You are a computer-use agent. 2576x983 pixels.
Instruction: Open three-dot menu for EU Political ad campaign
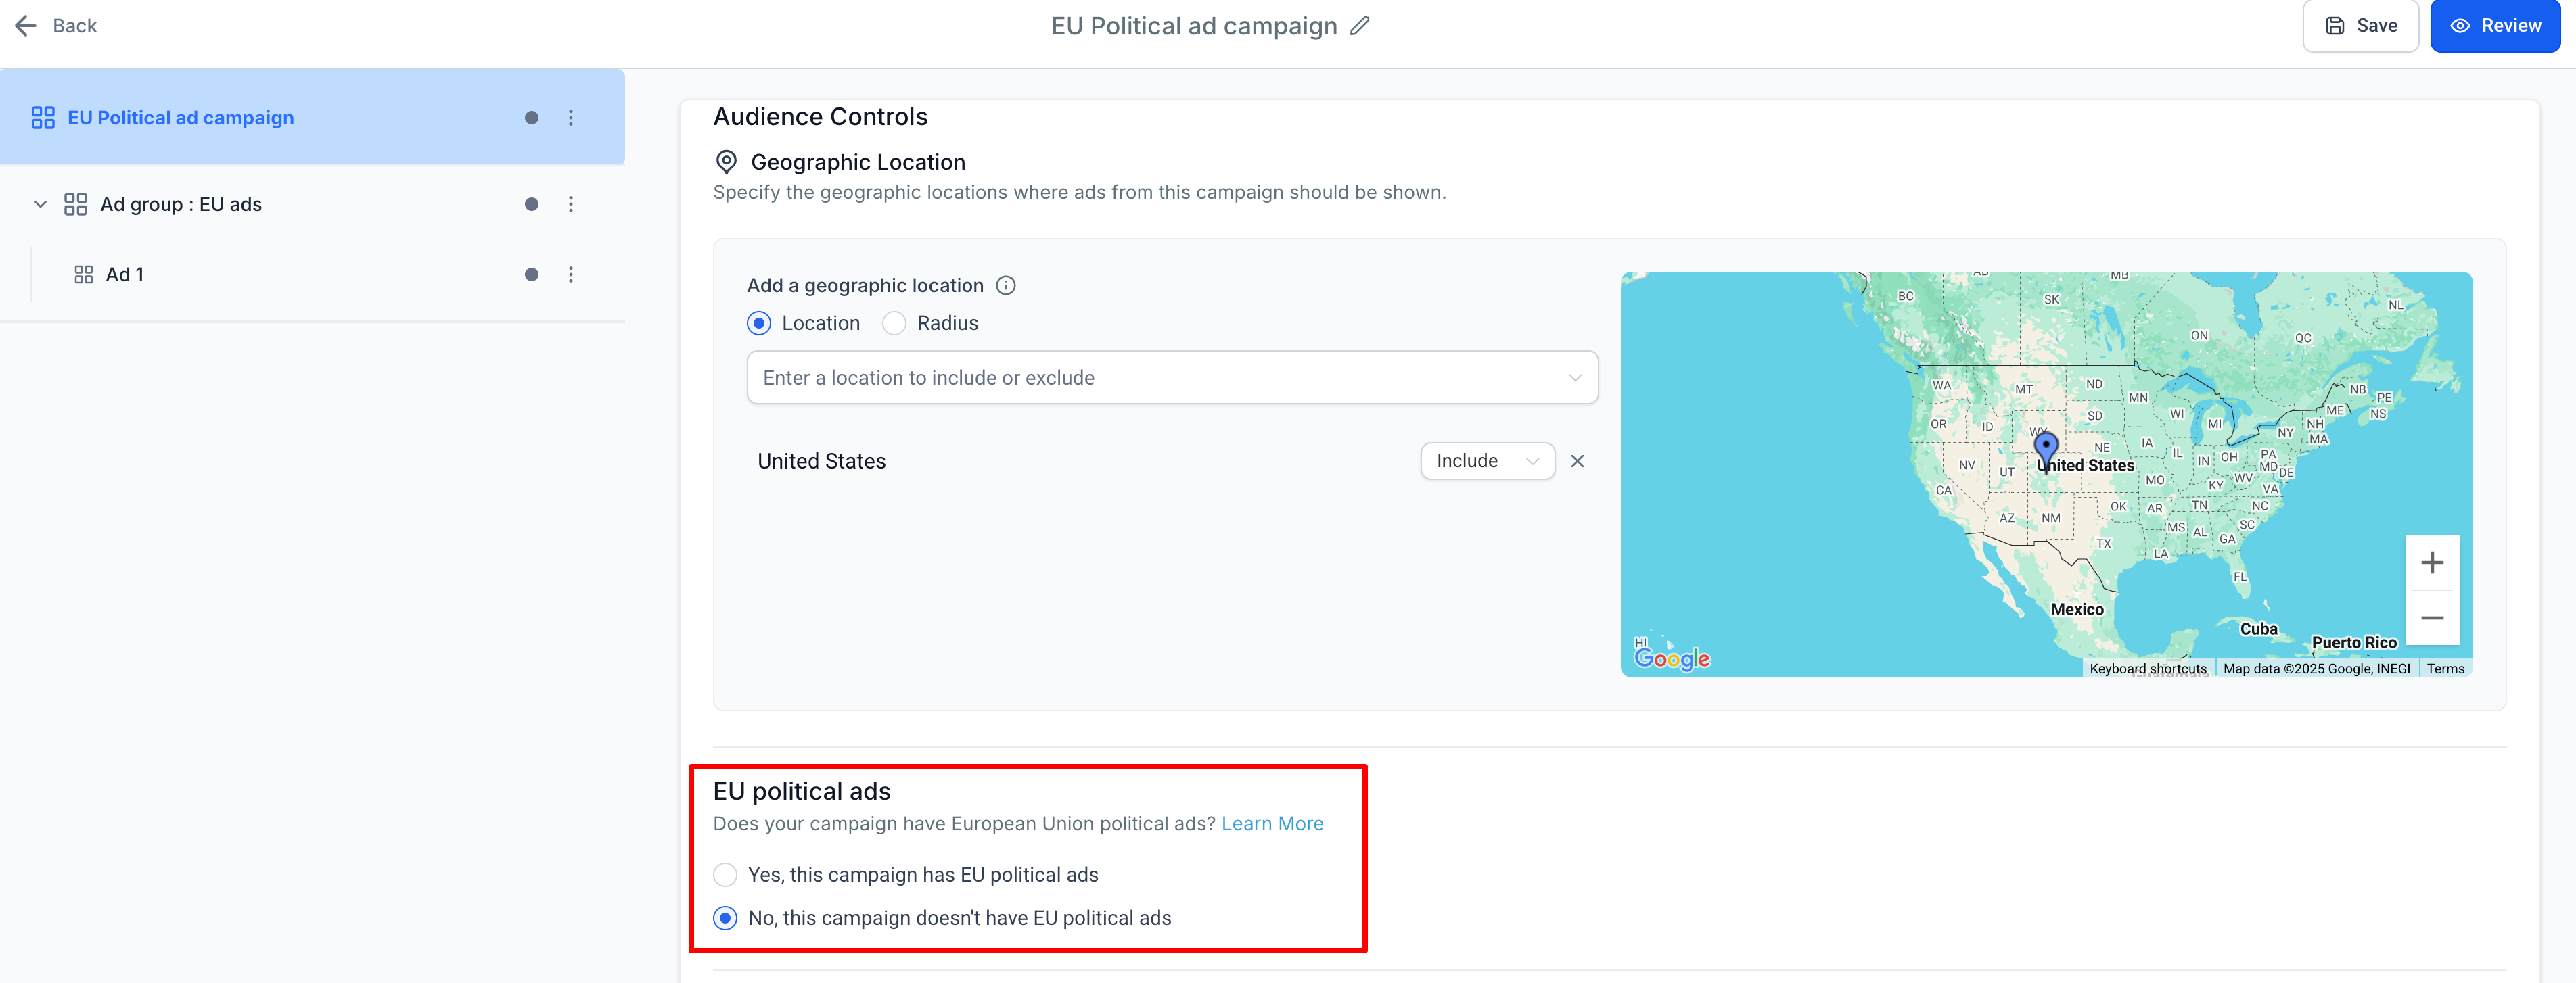coord(571,118)
